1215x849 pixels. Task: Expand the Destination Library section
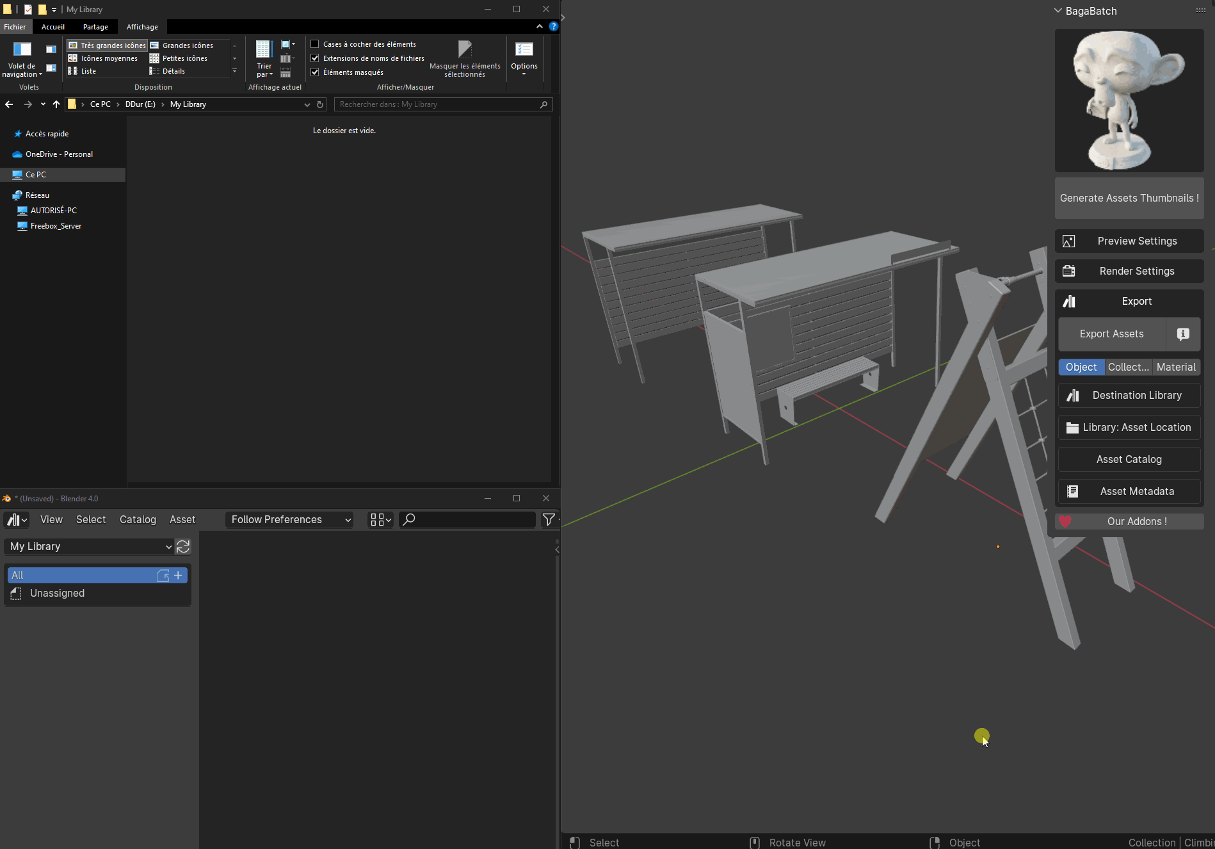coord(1129,396)
